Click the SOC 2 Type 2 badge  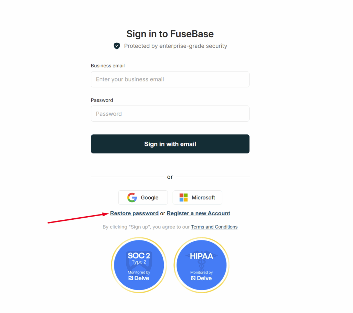tap(139, 265)
